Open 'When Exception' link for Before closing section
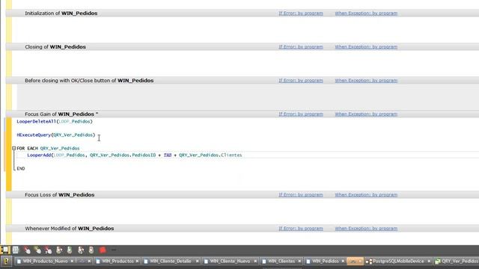This screenshot has width=479, height=269. pos(366,81)
